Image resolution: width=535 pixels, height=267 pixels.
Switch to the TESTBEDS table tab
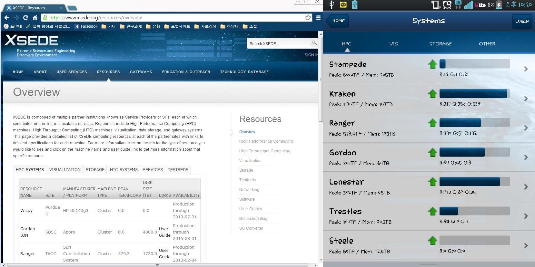click(x=178, y=169)
